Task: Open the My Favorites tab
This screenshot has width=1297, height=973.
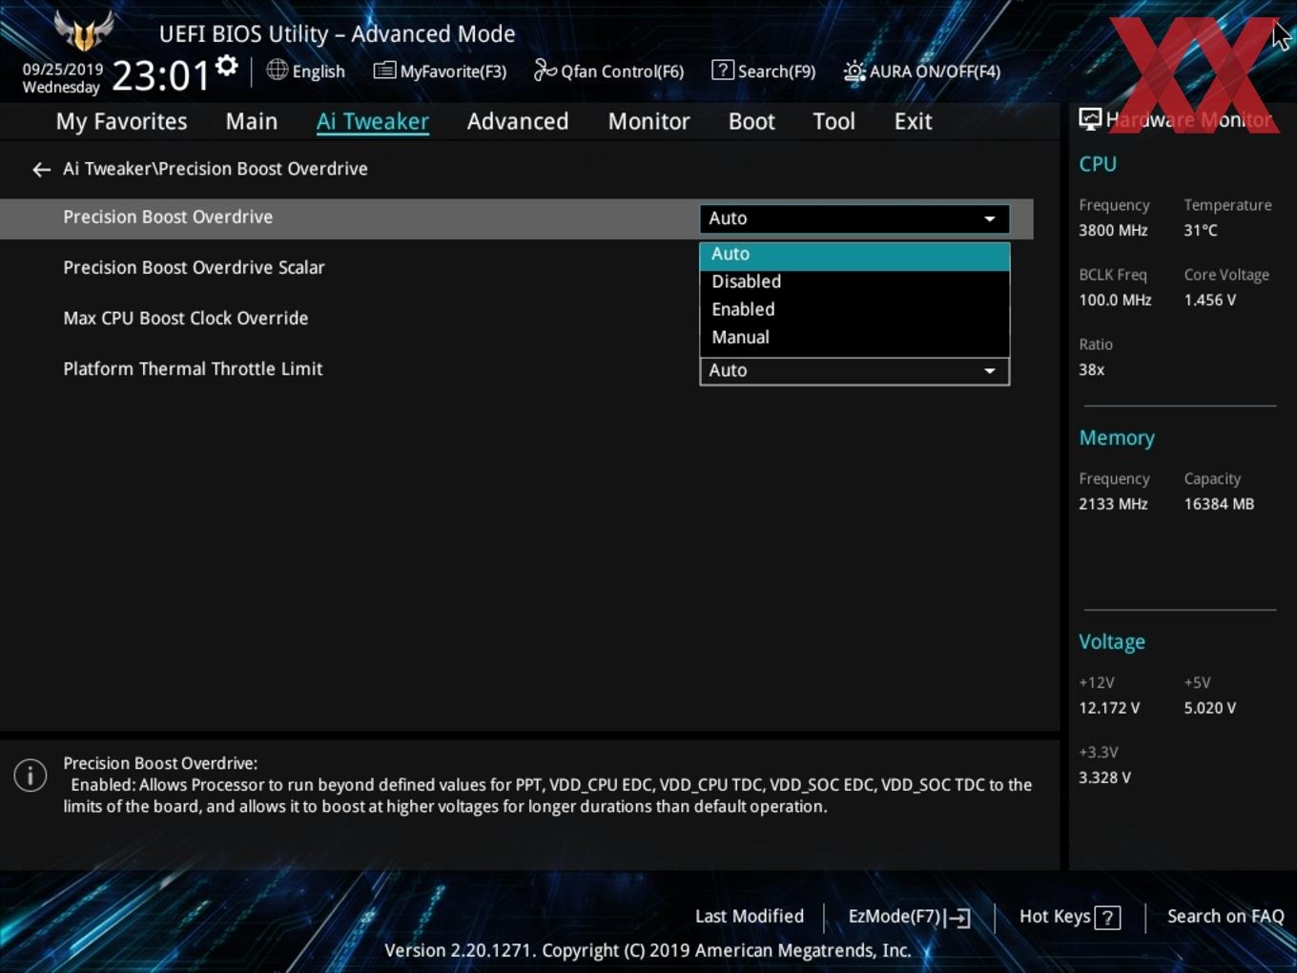Action: [121, 121]
